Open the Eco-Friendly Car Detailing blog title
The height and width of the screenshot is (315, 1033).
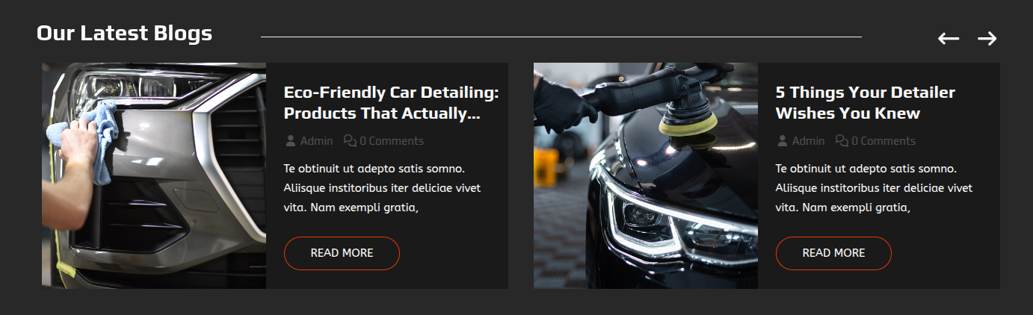pyautogui.click(x=391, y=103)
